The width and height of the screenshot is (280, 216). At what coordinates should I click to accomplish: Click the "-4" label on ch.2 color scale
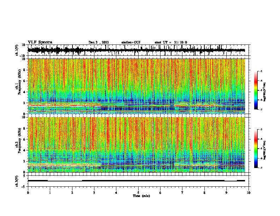click(261, 139)
